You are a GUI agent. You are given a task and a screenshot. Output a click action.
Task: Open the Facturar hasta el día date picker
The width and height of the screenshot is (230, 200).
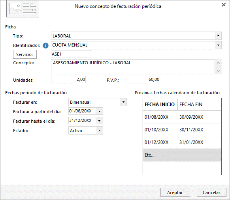coord(99,121)
